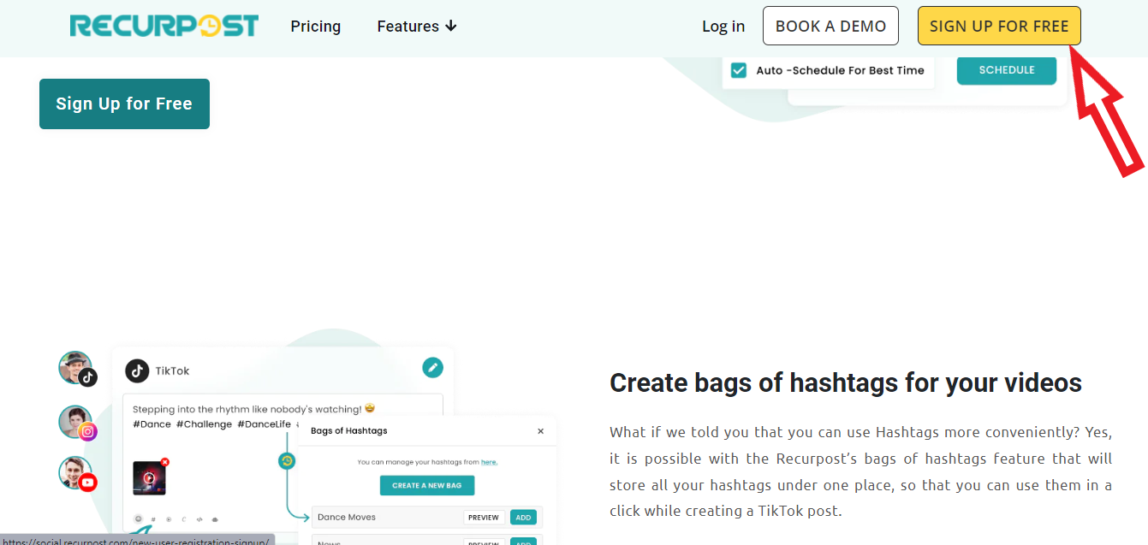Open the emoji picker icon
The width and height of the screenshot is (1148, 545).
(139, 518)
